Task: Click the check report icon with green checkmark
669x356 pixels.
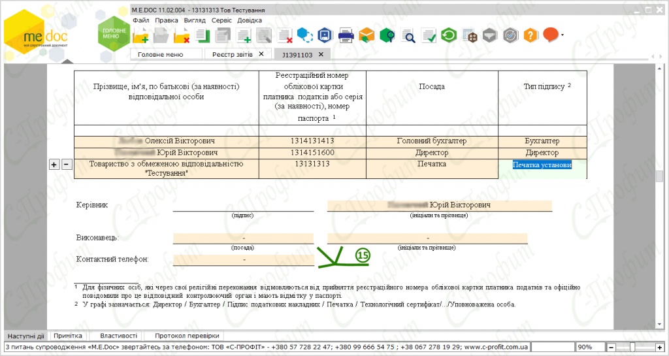Action: click(x=429, y=36)
